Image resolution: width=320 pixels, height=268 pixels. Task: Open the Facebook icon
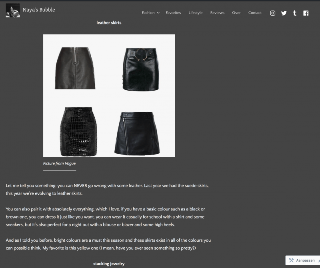306,13
